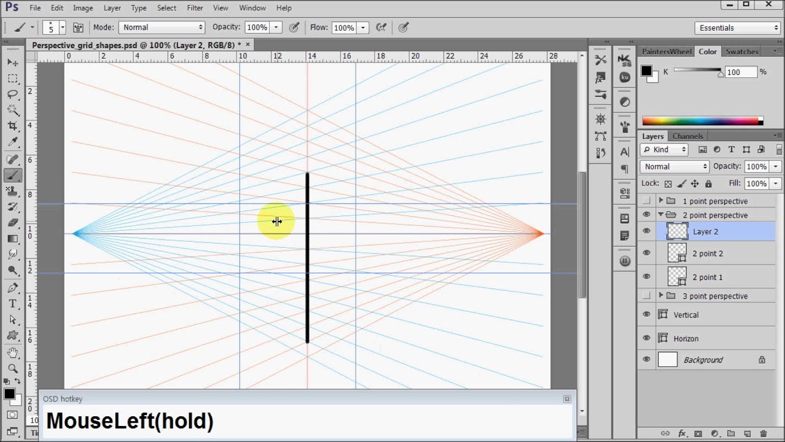Screen dimensions: 785x442
Task: Select the Eyedropper tool
Action: pyautogui.click(x=12, y=142)
